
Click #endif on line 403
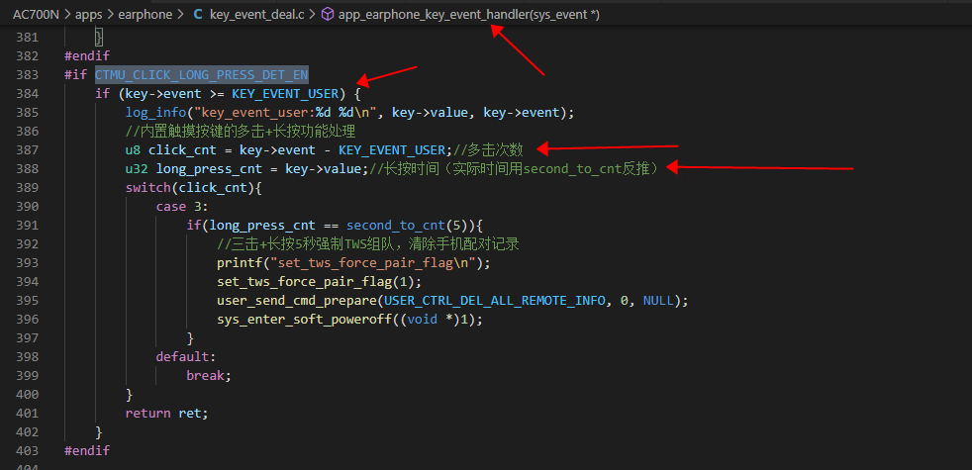[x=87, y=450]
